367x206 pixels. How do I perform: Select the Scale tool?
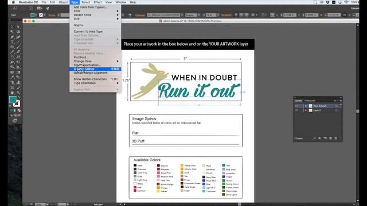click(18, 57)
